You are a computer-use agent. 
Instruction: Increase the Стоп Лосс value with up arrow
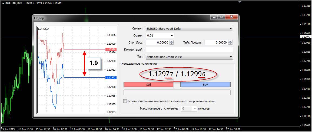(x=172, y=41)
